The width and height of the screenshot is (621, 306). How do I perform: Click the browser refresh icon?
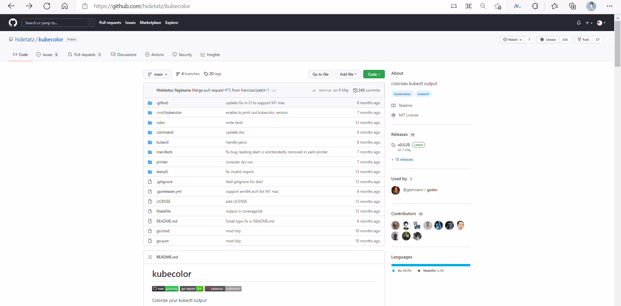(x=47, y=6)
